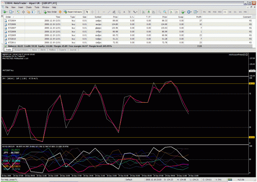257x182 pixels.
Task: Switch chart to candlesticks icon
Action: [x=148, y=12]
